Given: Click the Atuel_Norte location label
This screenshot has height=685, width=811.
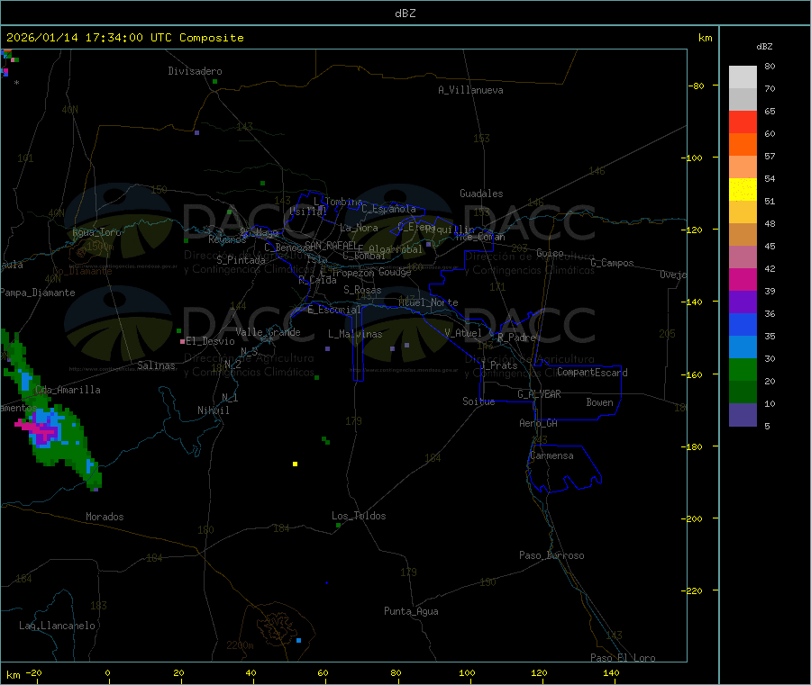Looking at the screenshot, I should tap(428, 302).
